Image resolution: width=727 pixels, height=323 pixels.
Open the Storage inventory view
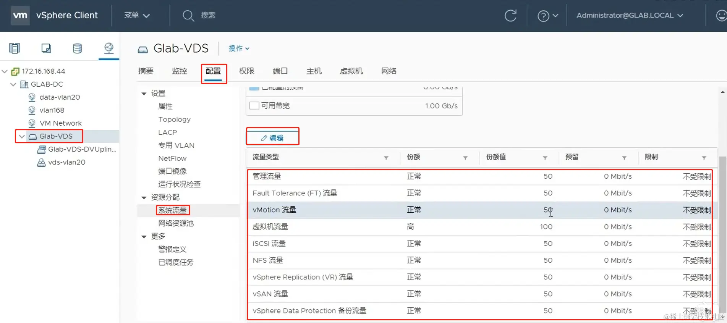[x=77, y=48]
